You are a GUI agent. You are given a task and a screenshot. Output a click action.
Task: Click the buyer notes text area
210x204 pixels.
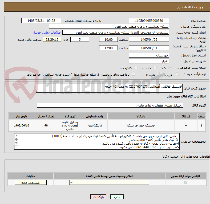tap(97, 141)
